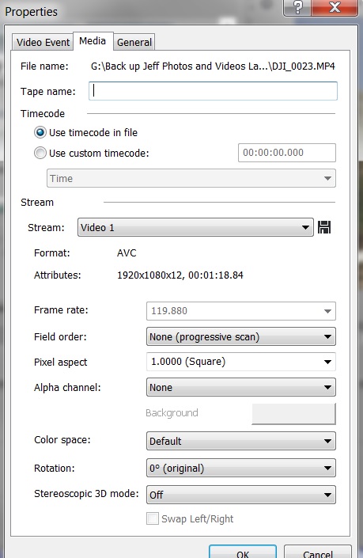
Task: Expand the Alpha channel dropdown
Action: [x=240, y=387]
